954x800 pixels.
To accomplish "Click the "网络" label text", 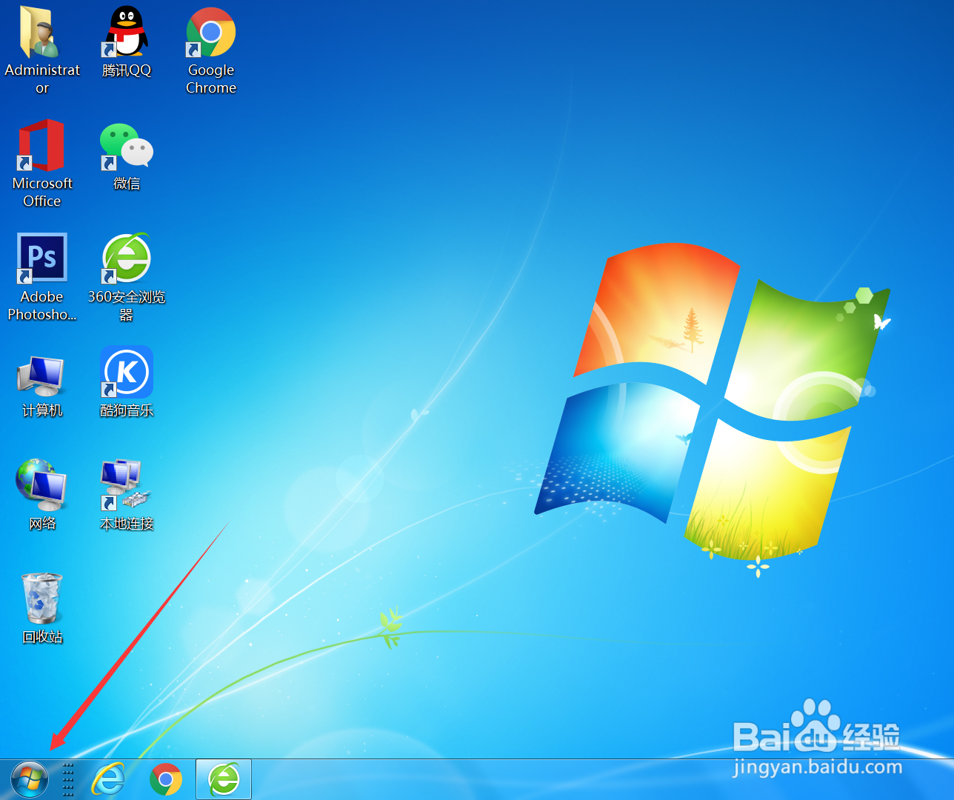I will click(42, 523).
